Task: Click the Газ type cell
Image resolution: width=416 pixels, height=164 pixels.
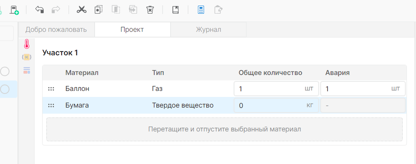Action: (157, 89)
